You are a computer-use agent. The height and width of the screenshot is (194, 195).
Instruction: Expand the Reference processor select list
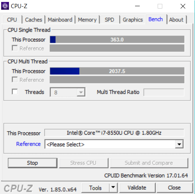coord(179,144)
